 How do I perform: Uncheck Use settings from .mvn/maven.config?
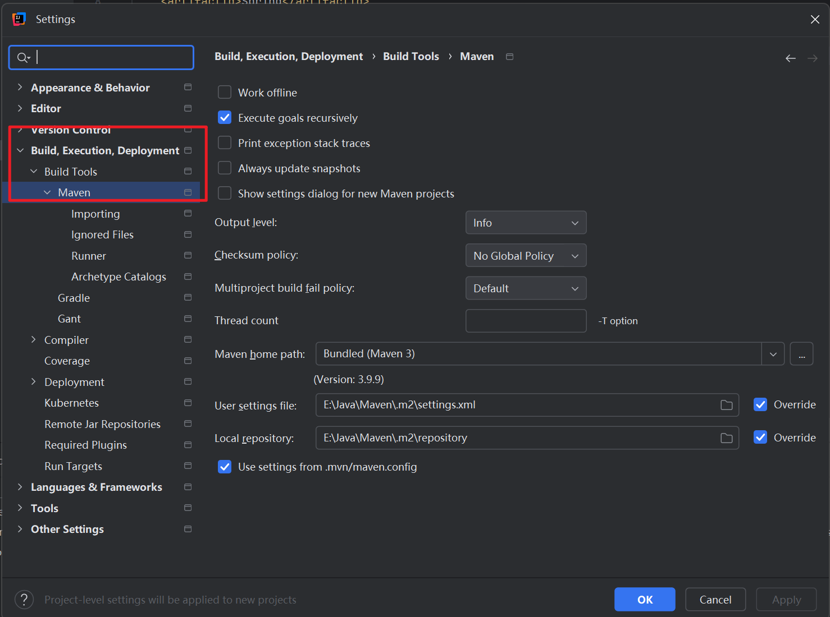click(x=225, y=467)
